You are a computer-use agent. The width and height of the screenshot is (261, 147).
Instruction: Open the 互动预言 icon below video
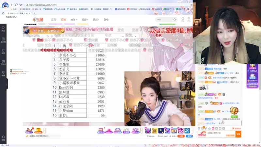point(38,130)
